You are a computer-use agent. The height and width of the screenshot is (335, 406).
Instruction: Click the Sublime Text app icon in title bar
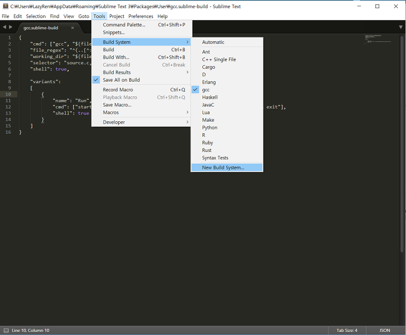(x=6, y=6)
